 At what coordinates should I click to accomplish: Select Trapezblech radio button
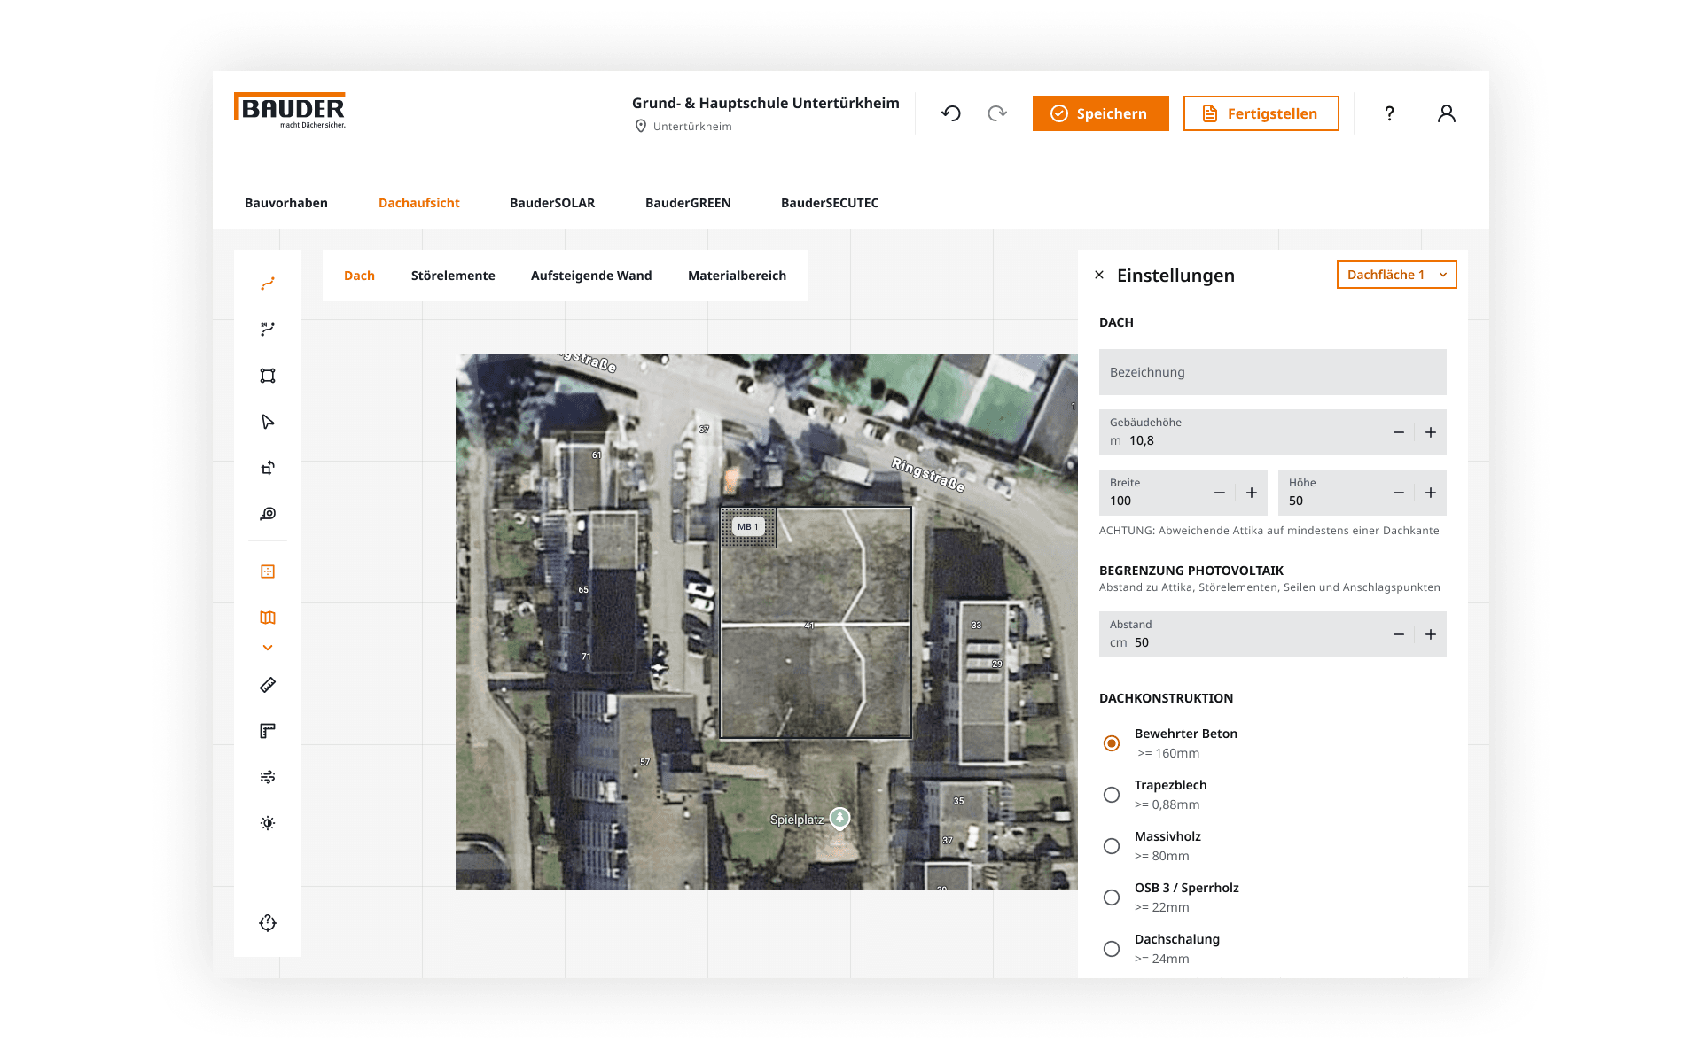tap(1111, 795)
